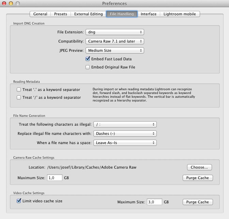Switch to the General tab
229x219 pixels.
(x=40, y=14)
